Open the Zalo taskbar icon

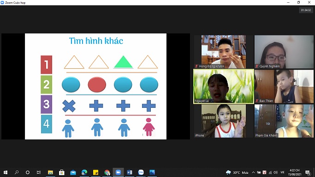pyautogui.click(x=141, y=172)
